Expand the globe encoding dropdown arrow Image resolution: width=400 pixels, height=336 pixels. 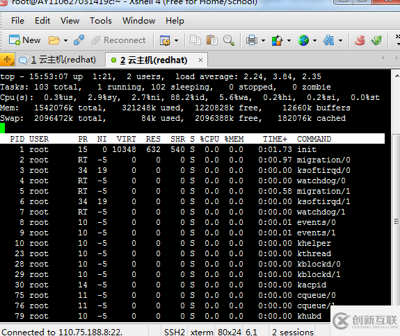coord(315,40)
